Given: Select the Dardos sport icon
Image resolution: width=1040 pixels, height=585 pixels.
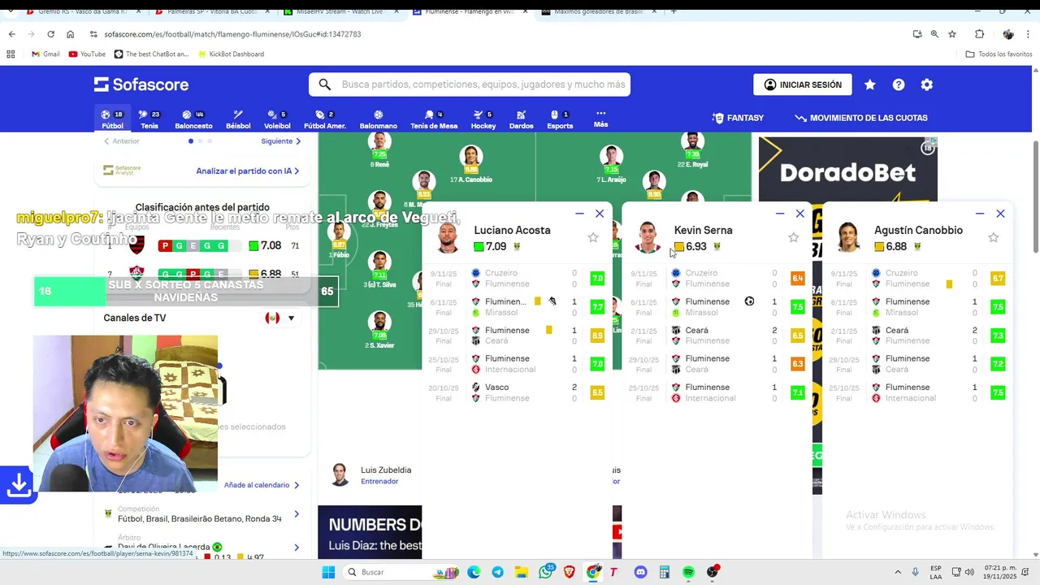Looking at the screenshot, I should [522, 119].
